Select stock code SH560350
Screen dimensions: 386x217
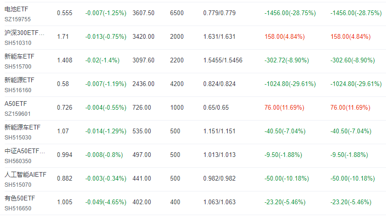click(18, 161)
